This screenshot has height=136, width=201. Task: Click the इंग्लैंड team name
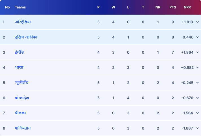click(x=19, y=52)
